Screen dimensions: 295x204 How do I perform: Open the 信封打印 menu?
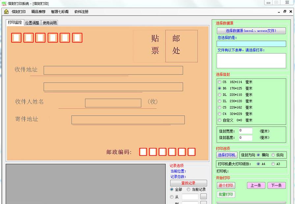coord(18,12)
